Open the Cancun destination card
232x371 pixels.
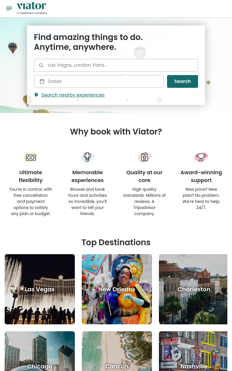click(117, 351)
